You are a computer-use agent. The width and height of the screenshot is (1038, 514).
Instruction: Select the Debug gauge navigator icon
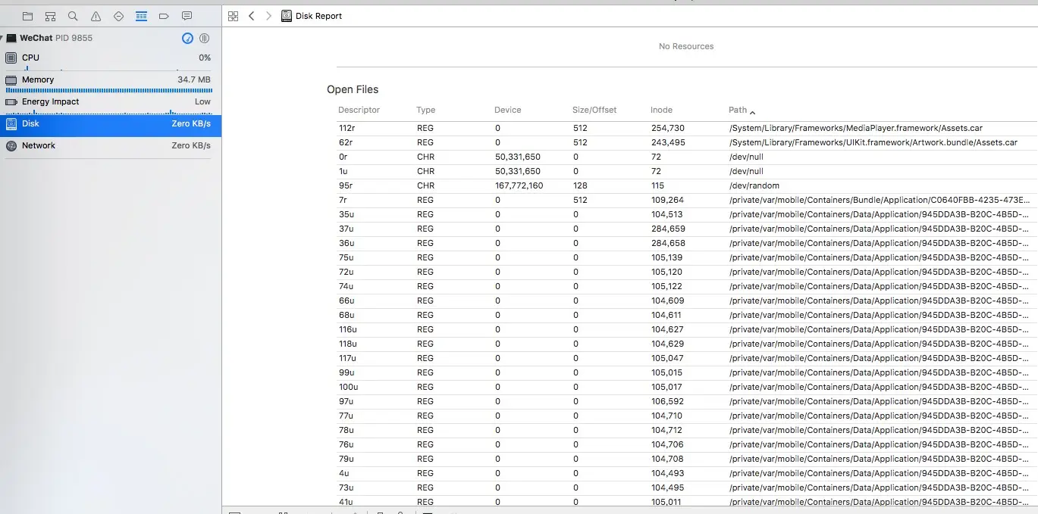141,15
